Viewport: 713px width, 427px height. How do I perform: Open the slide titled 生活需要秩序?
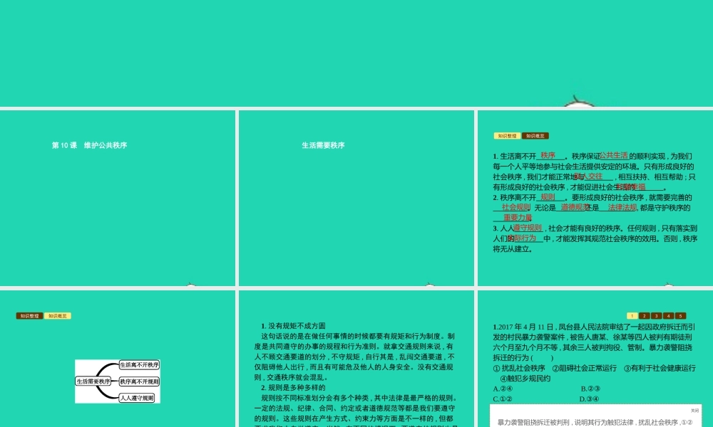(356, 198)
